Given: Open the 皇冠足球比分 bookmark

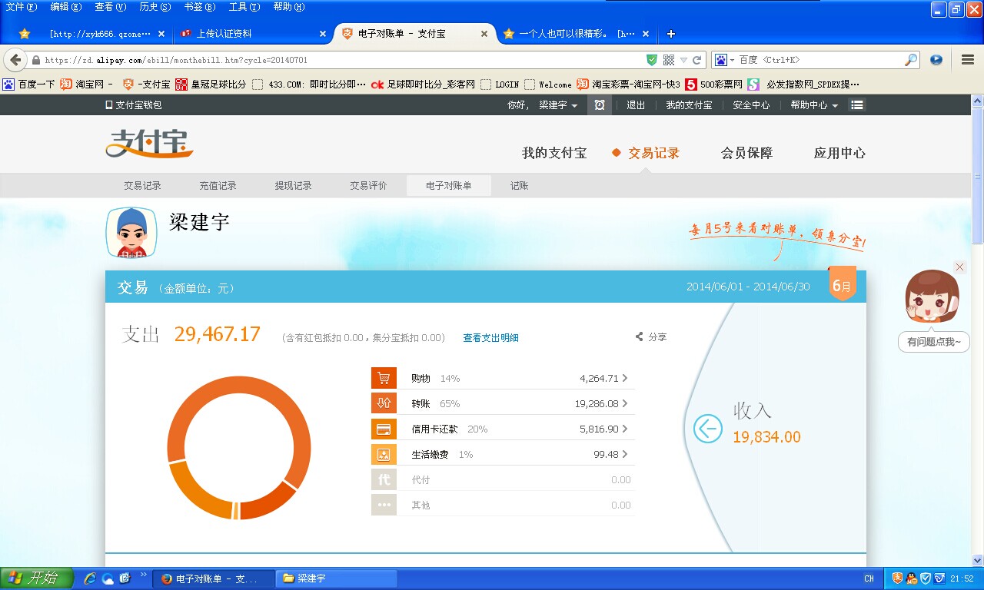Looking at the screenshot, I should pyautogui.click(x=211, y=85).
